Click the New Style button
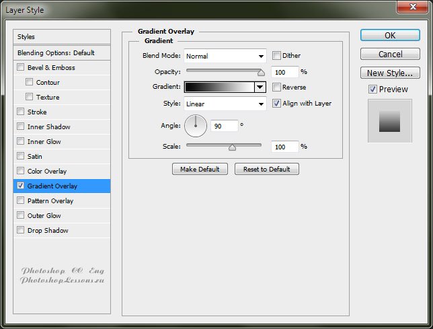 (390, 73)
